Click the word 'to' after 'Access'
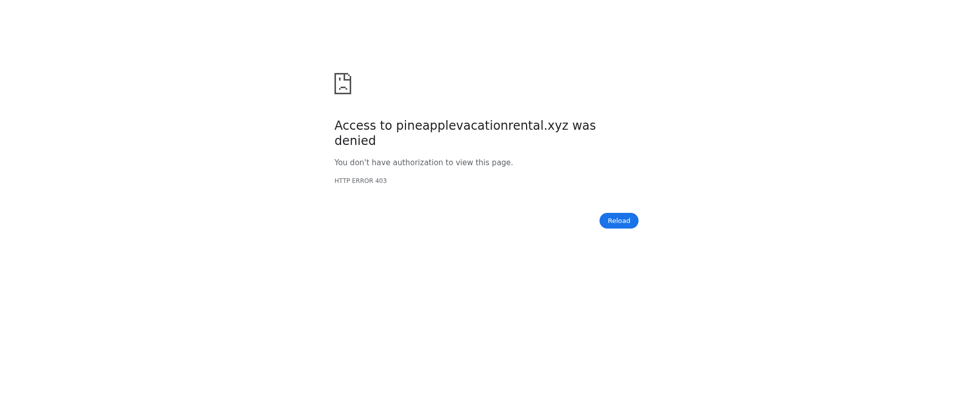Image resolution: width=973 pixels, height=411 pixels. (386, 126)
